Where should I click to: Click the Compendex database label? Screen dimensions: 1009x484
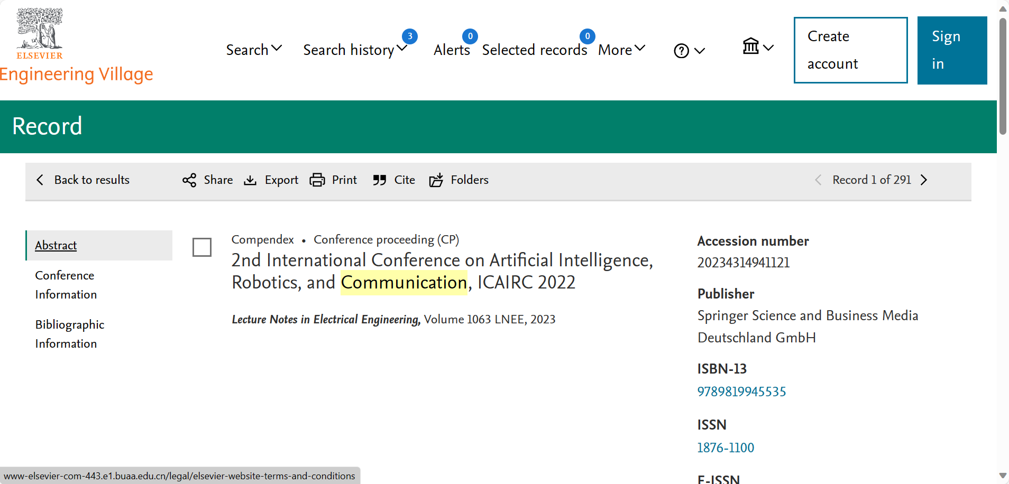tap(262, 239)
